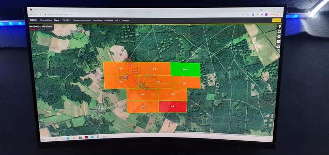This screenshot has height=155, width=329.
Task: Open the Komunikator menu item
Action: [x=98, y=20]
